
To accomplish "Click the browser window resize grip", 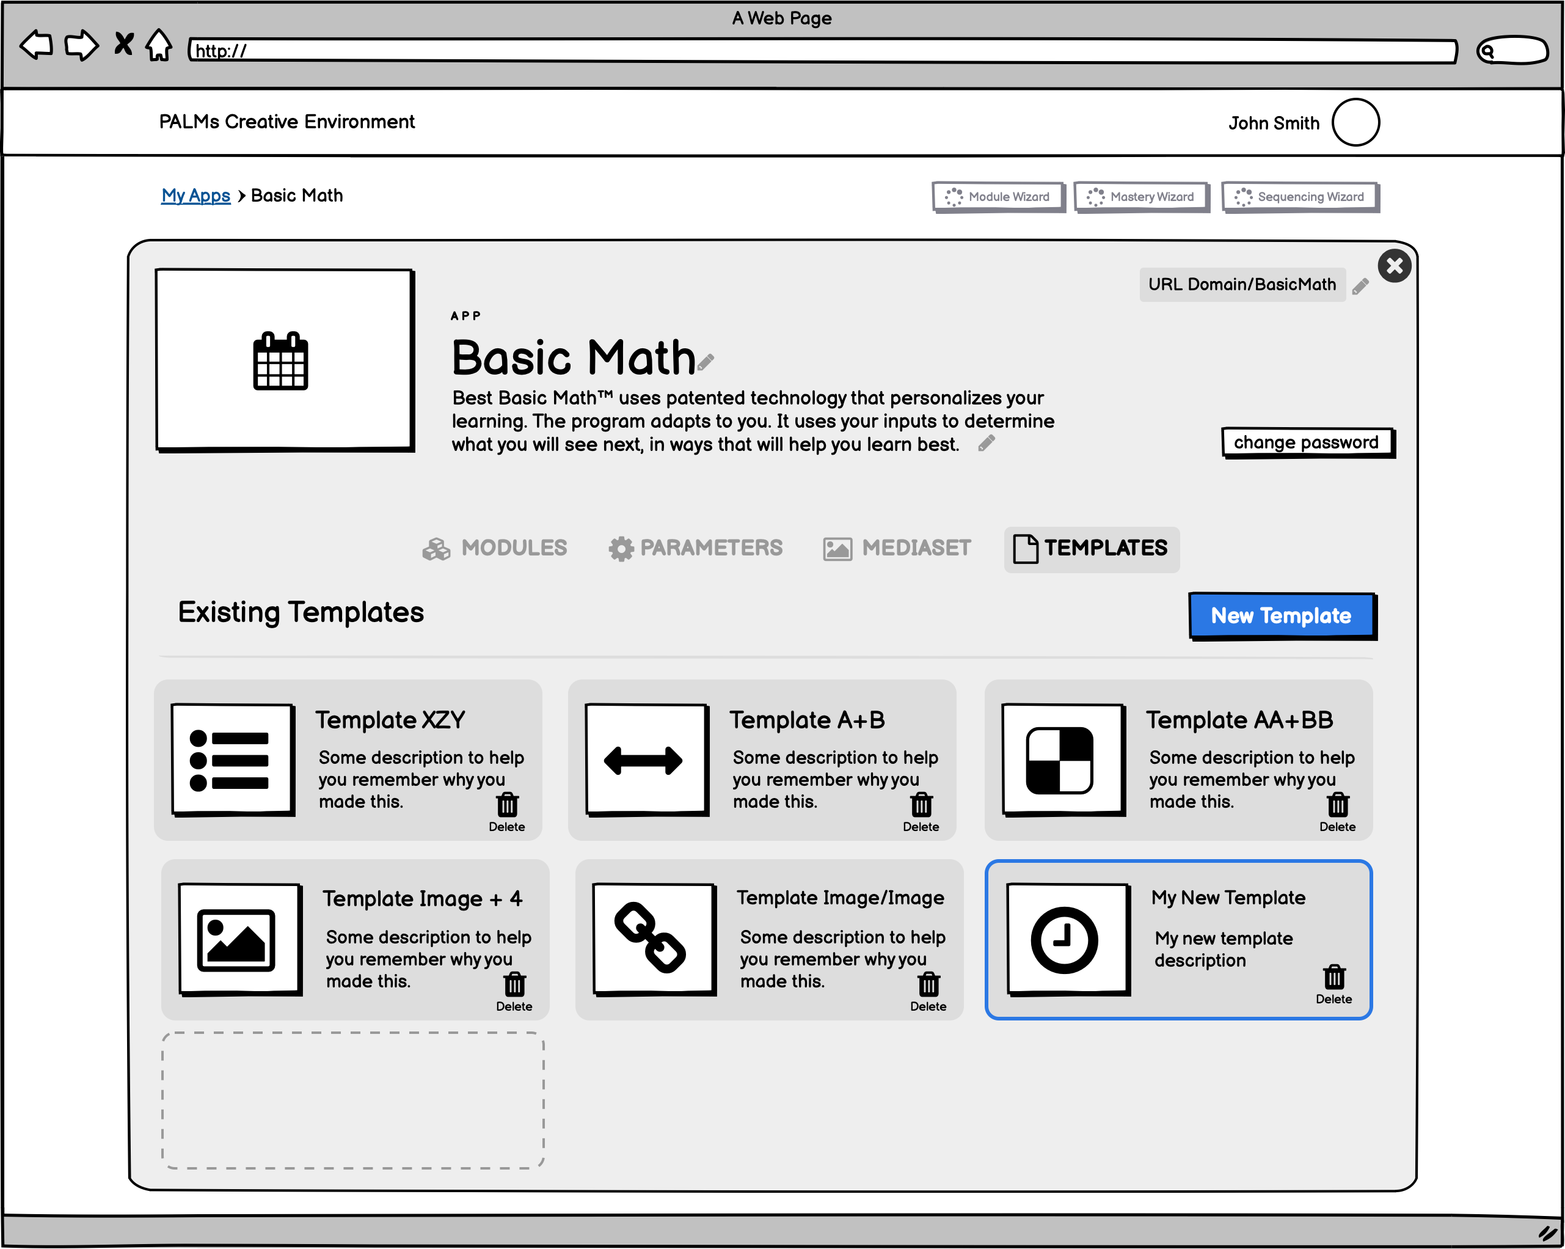I will (x=1549, y=1233).
